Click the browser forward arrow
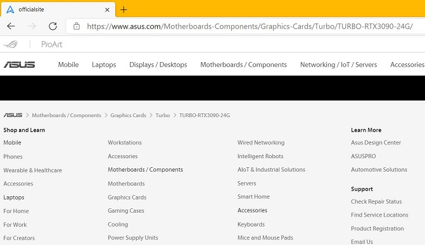This screenshot has width=425, height=245. point(32,27)
